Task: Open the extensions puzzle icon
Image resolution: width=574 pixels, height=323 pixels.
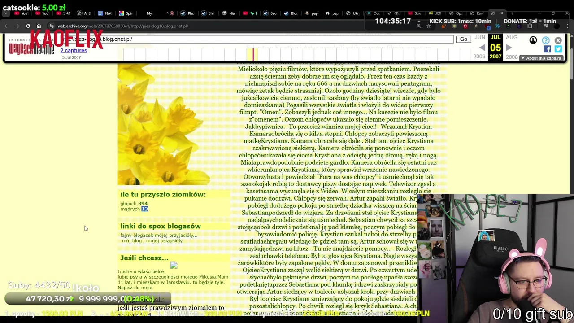Action: (x=530, y=26)
